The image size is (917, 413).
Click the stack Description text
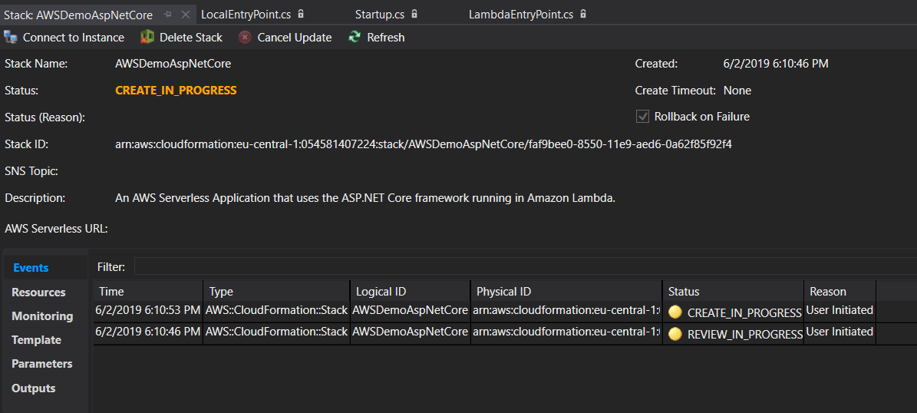365,198
